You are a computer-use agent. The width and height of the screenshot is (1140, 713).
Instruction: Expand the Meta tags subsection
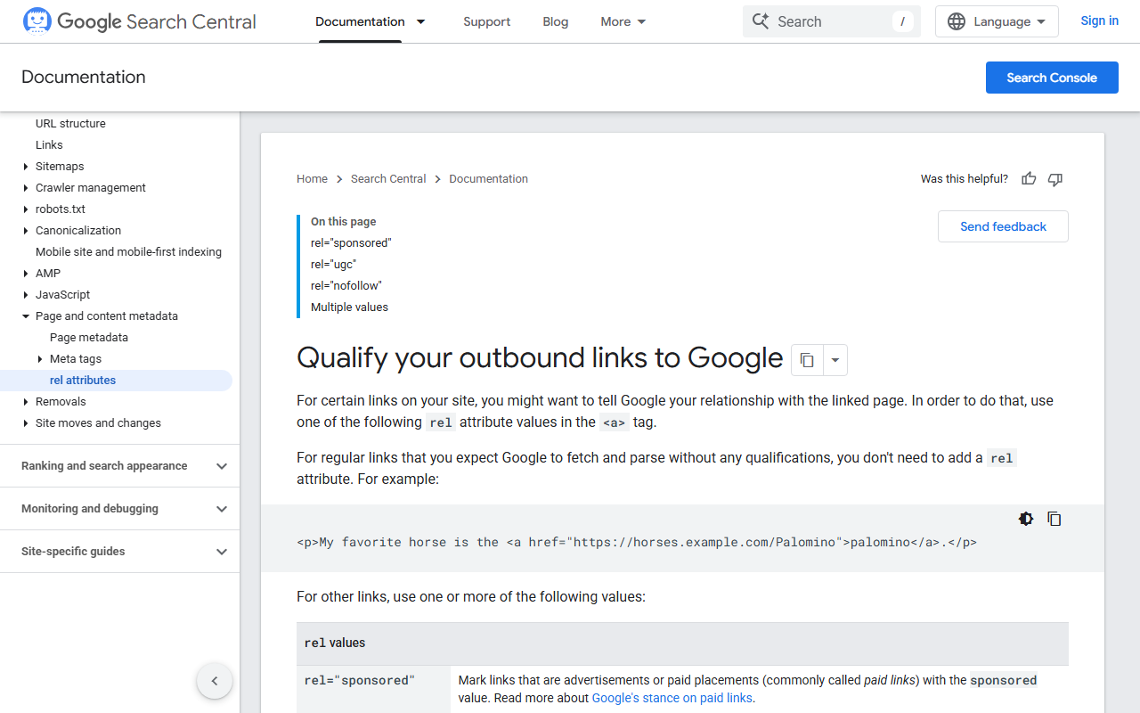coord(40,359)
